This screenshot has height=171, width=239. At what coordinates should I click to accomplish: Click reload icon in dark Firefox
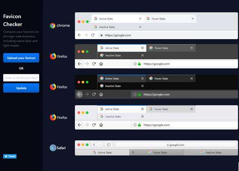point(94,94)
